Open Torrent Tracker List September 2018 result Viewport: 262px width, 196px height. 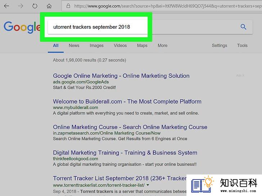pyautogui.click(x=119, y=178)
